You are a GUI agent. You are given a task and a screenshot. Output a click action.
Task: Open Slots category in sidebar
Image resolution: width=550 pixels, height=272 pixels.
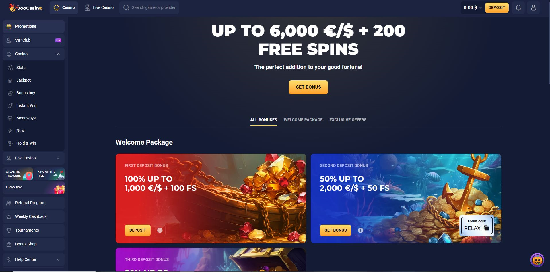34,68
